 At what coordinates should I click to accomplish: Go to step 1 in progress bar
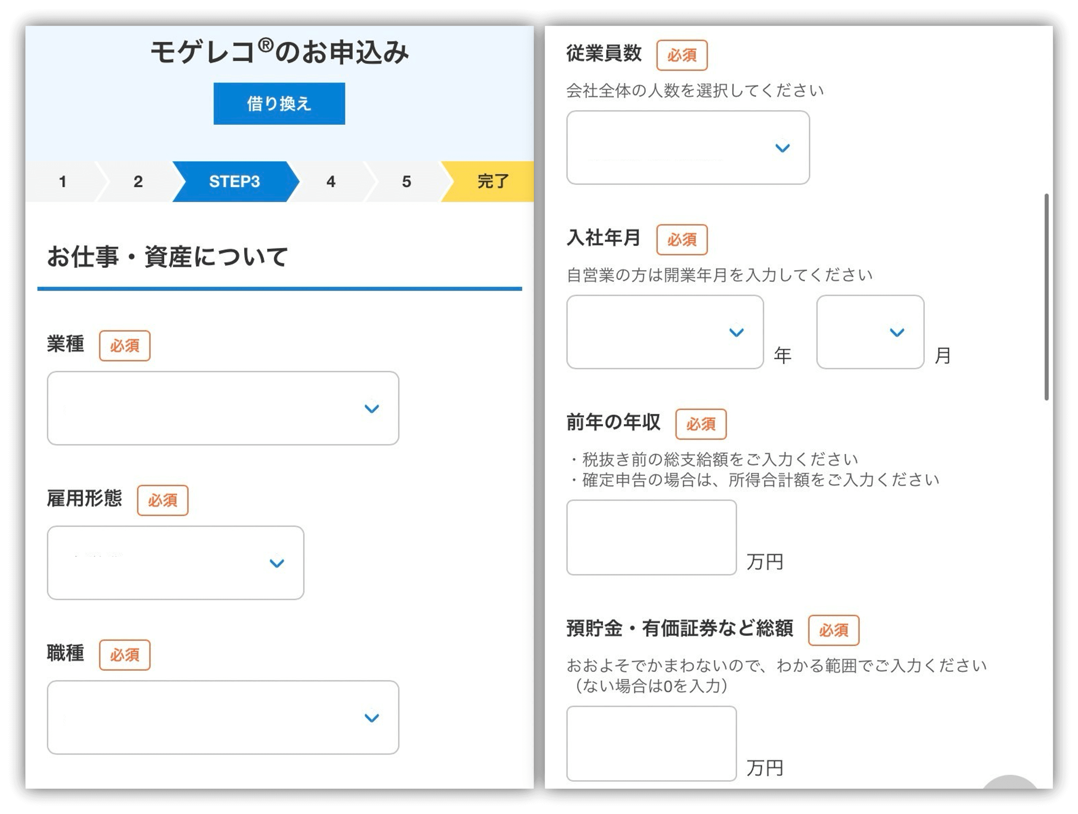[x=62, y=181]
